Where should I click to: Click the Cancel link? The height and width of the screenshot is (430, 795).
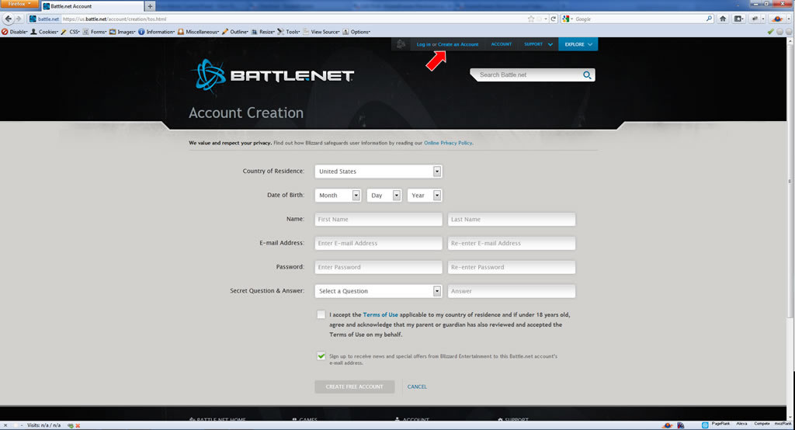click(x=417, y=387)
